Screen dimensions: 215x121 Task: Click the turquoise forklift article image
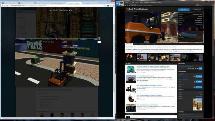(x=131, y=70)
